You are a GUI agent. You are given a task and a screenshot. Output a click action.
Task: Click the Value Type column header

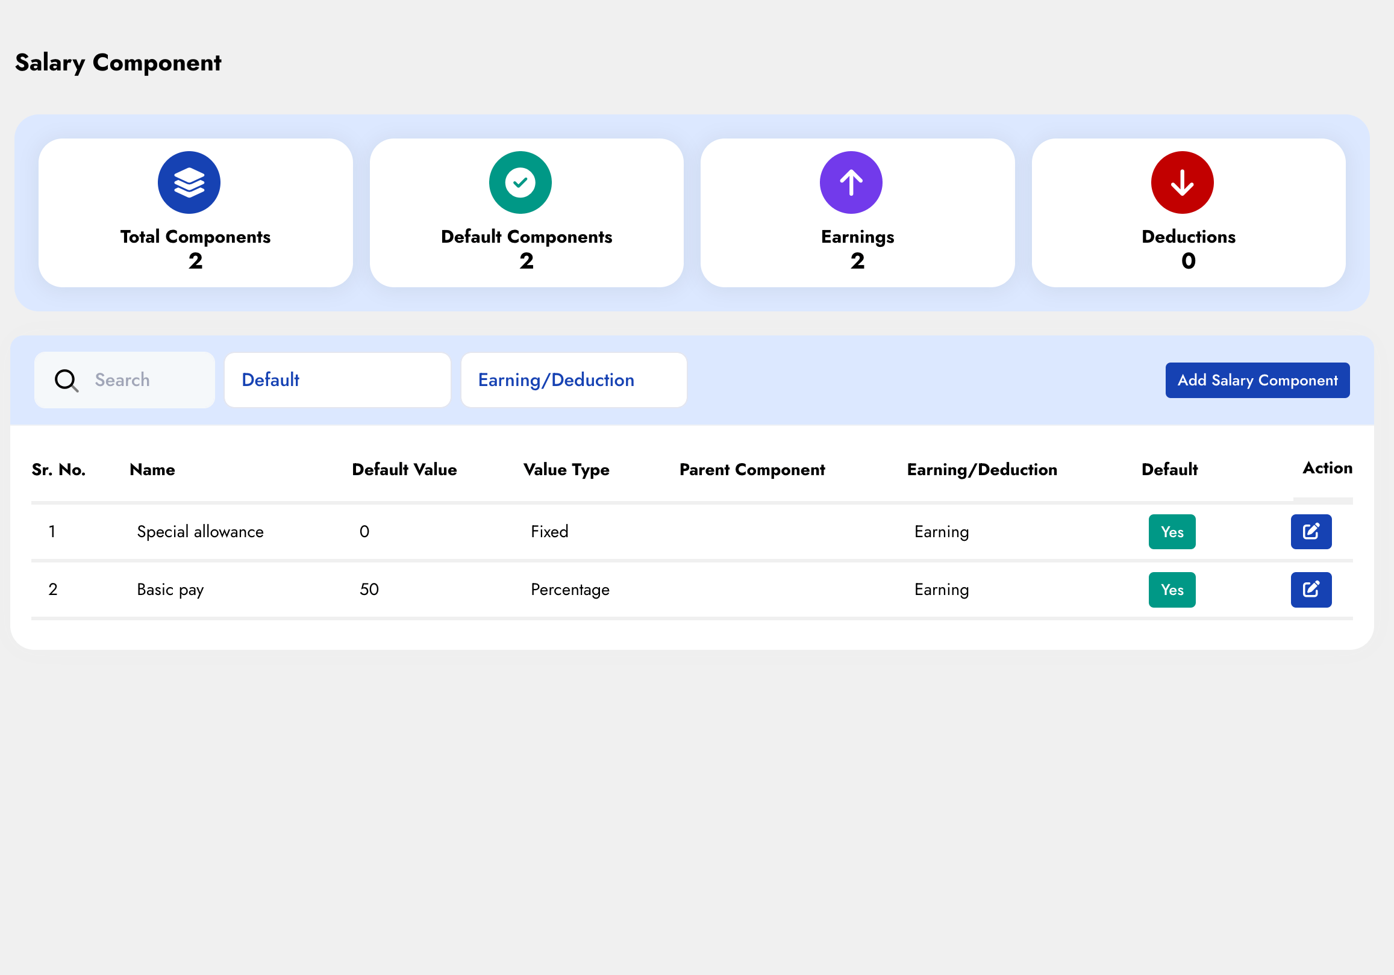point(566,469)
